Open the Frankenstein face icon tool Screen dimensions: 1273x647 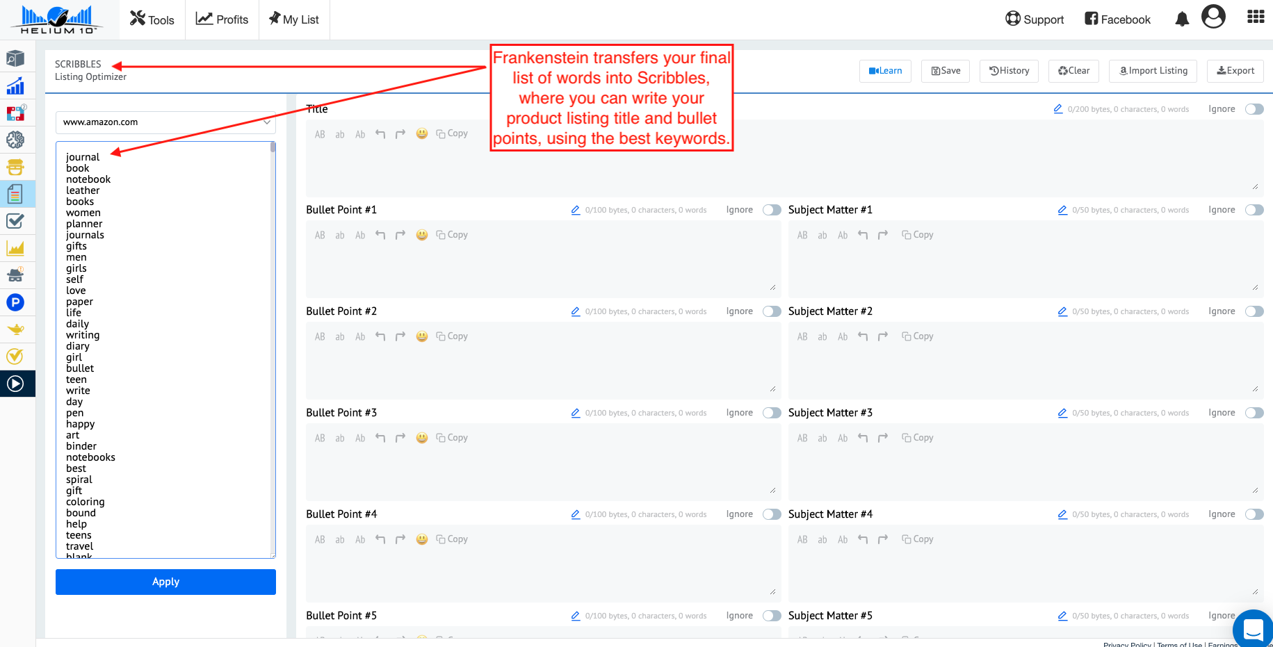15,167
